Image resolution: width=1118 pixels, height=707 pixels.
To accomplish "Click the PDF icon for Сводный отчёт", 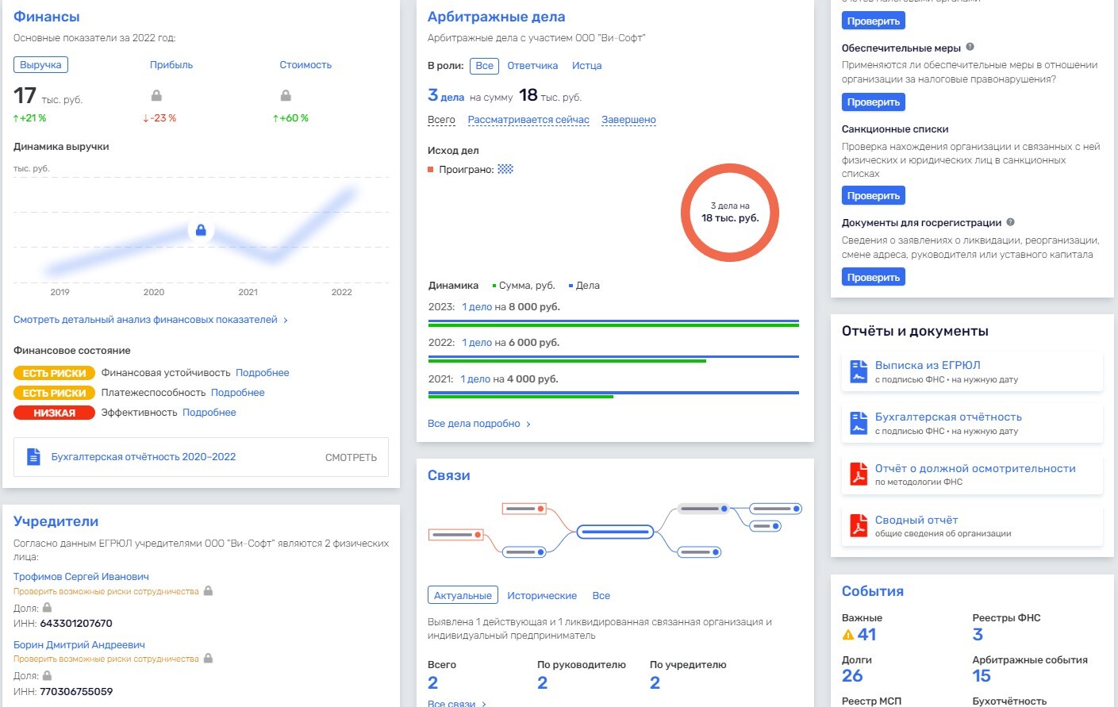I will click(859, 525).
